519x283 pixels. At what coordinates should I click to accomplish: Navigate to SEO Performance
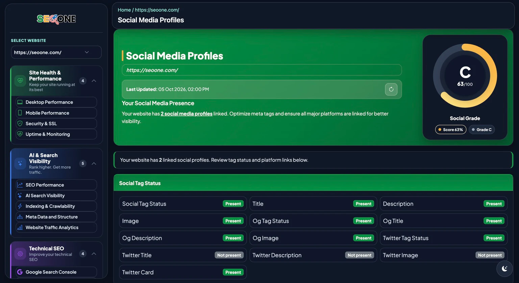(x=56, y=185)
